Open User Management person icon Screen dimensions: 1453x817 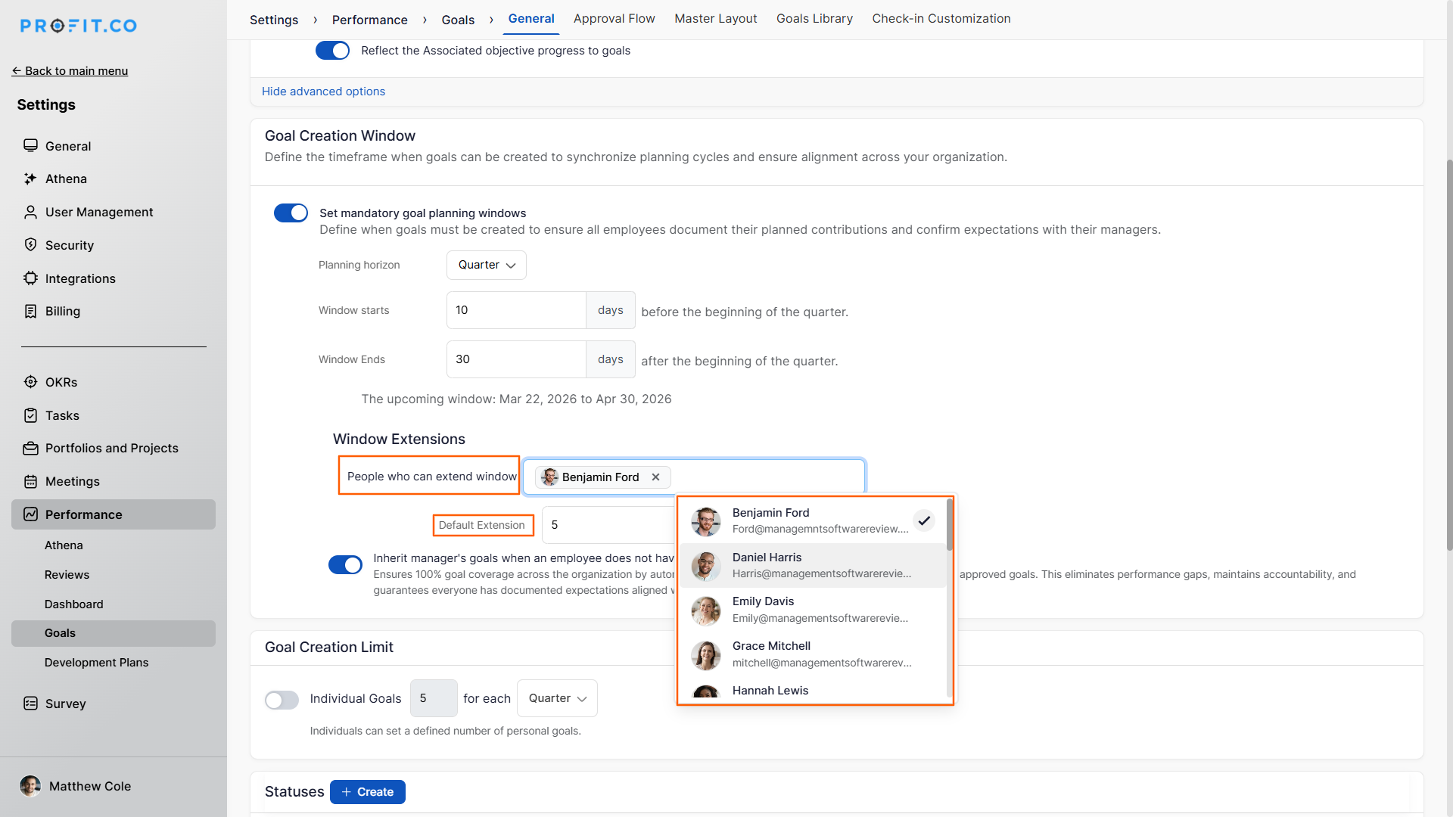tap(30, 212)
